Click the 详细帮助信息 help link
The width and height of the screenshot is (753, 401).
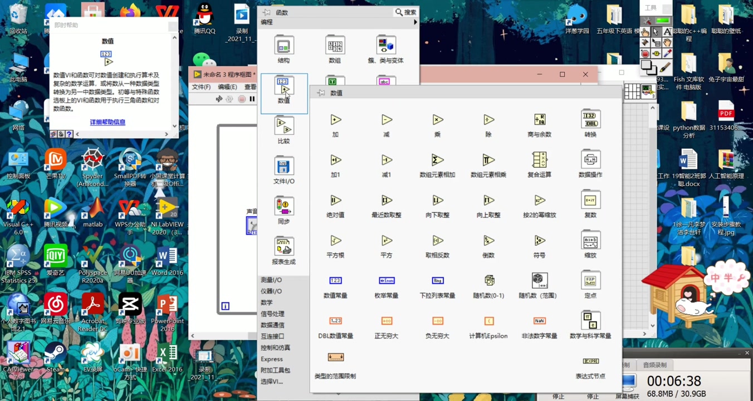(x=107, y=121)
